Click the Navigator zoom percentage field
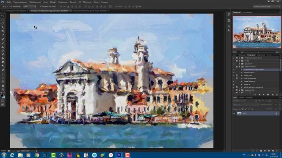 [x=235, y=52]
